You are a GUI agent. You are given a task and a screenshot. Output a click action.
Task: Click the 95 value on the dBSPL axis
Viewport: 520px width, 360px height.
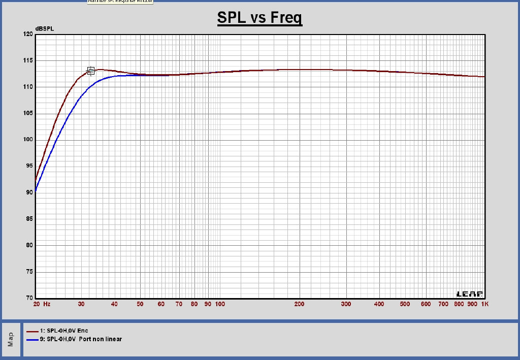click(x=29, y=167)
